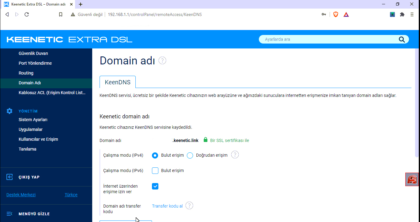Open Kullanıcılar ve Erişim in sidebar

click(x=38, y=139)
